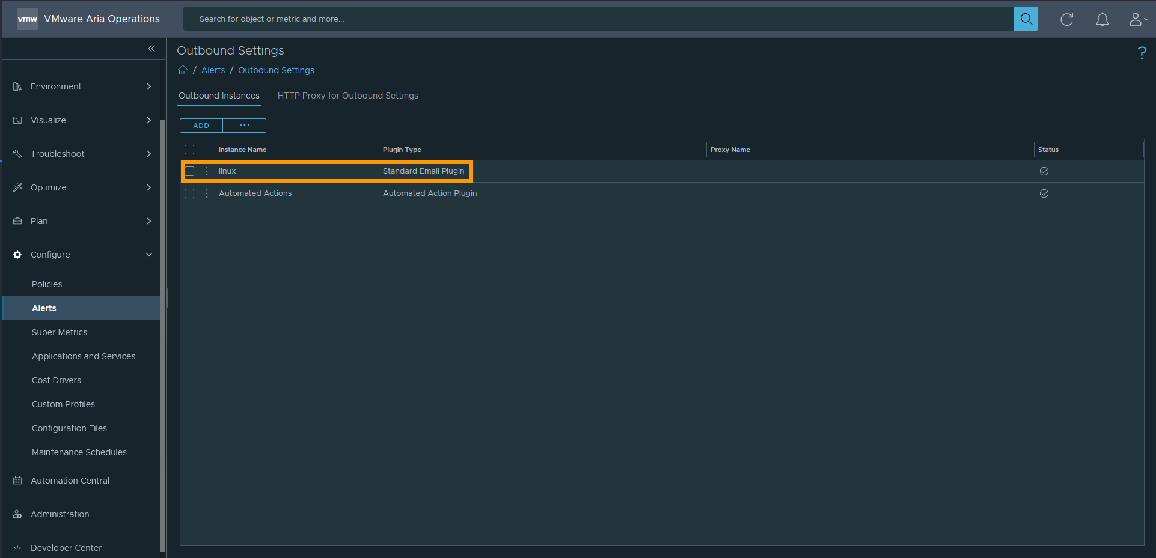This screenshot has width=1156, height=558.
Task: Open Super Metrics from sidebar
Action: [x=60, y=332]
